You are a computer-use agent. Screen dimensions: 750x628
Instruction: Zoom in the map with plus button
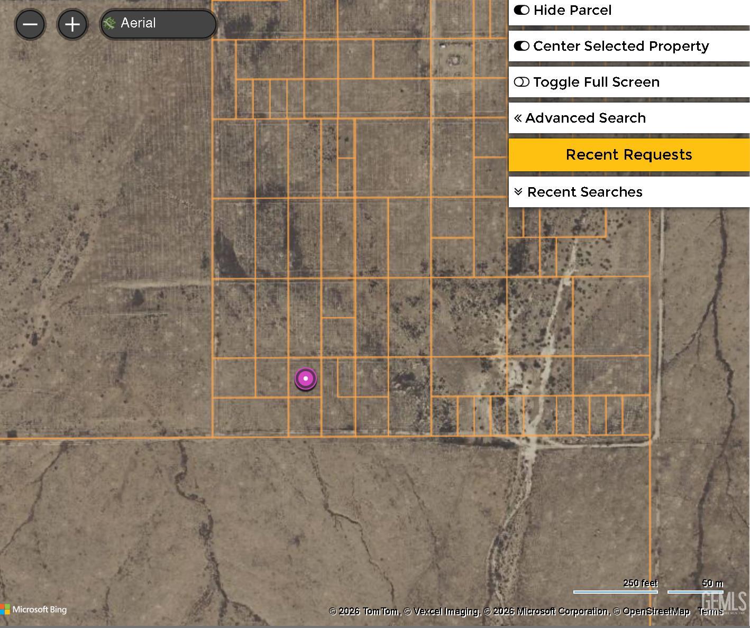[72, 24]
